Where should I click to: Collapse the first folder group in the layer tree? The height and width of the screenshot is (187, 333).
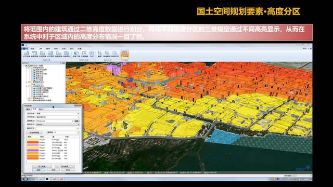pyautogui.click(x=27, y=68)
